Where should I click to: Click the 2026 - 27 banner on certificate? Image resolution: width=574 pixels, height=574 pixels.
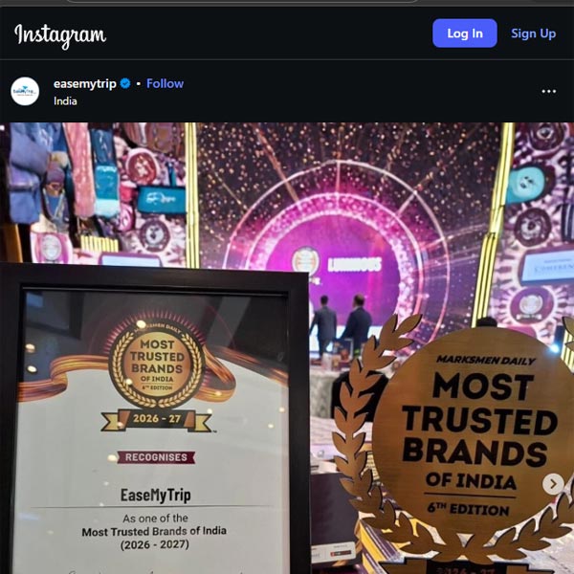pyautogui.click(x=156, y=419)
